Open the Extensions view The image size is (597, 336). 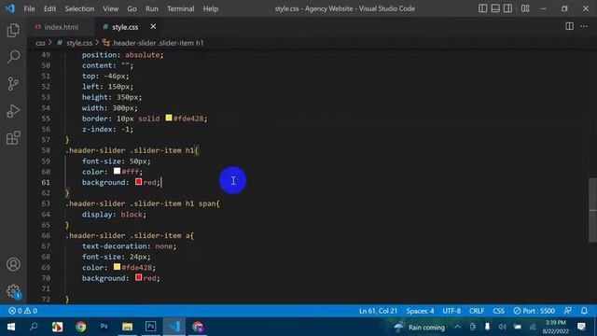(x=13, y=138)
